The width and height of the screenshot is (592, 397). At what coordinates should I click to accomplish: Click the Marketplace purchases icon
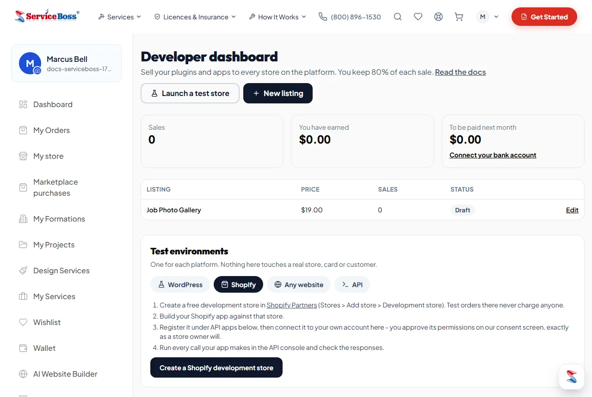pos(23,187)
